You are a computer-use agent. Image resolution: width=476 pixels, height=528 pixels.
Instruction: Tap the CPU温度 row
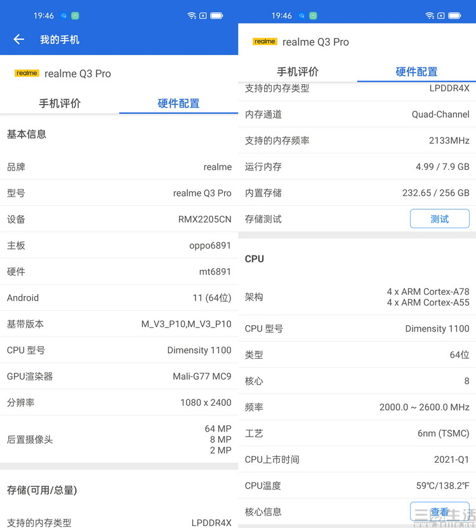pos(357,486)
